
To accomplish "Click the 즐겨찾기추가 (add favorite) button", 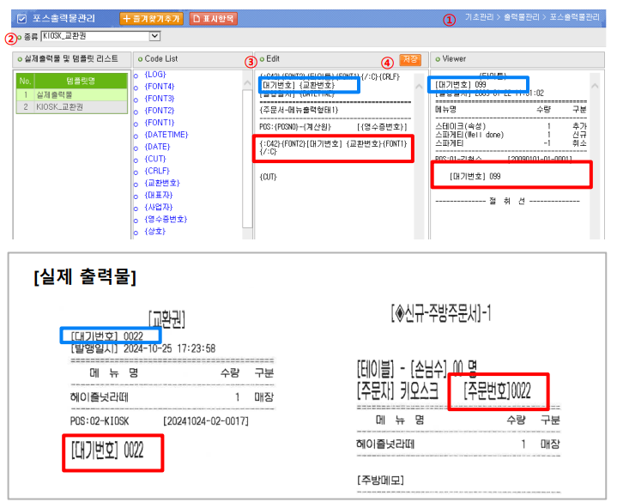I will click(x=151, y=18).
